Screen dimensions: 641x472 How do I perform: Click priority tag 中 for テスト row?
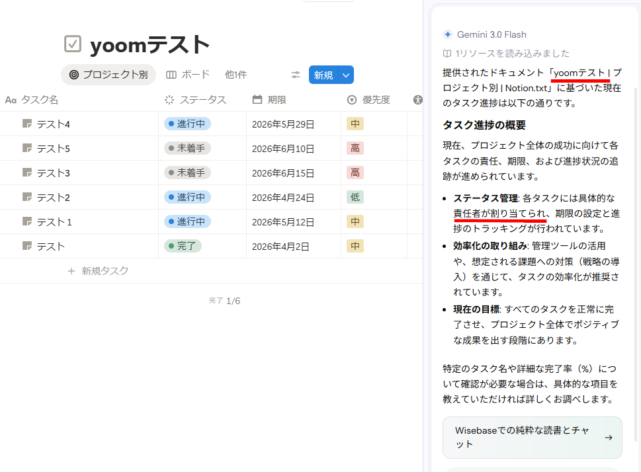click(x=355, y=246)
